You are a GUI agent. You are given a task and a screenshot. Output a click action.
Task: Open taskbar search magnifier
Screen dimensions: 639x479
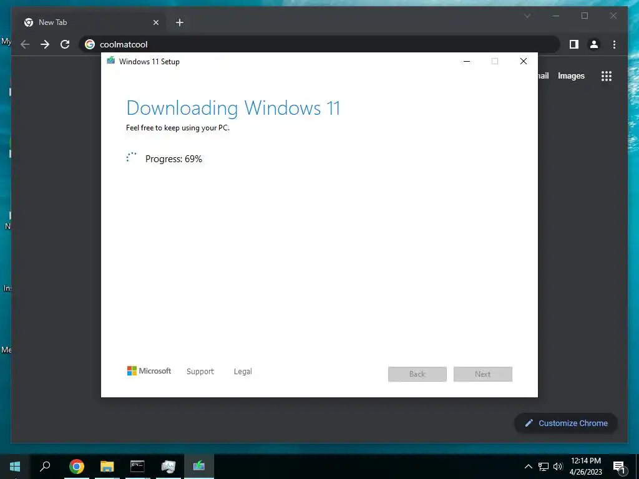[x=45, y=465]
